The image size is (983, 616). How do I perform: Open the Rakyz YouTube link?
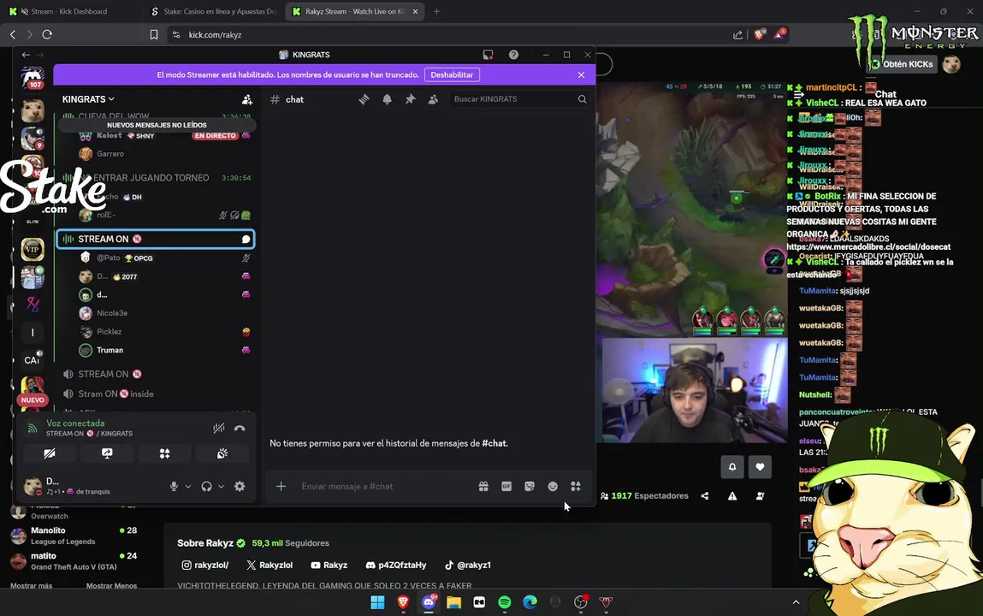tap(329, 565)
